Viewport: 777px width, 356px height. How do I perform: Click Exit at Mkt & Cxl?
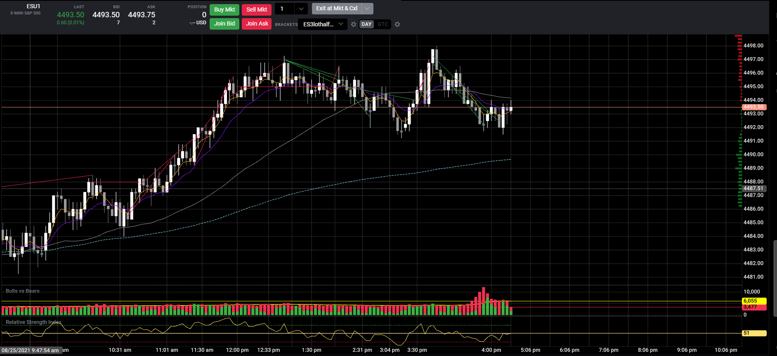coord(337,9)
